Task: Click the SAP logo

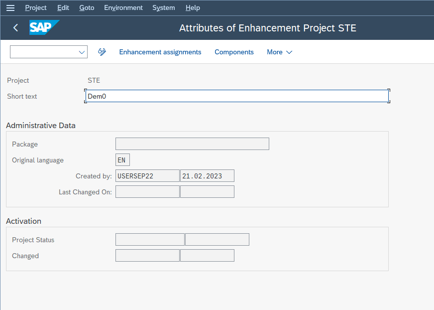Action: coord(44,28)
